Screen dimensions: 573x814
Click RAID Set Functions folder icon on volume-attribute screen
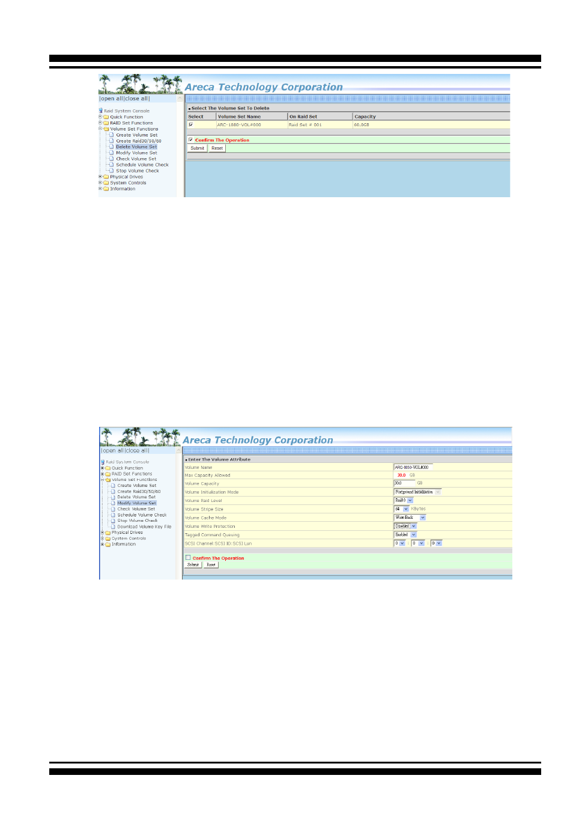(x=108, y=474)
